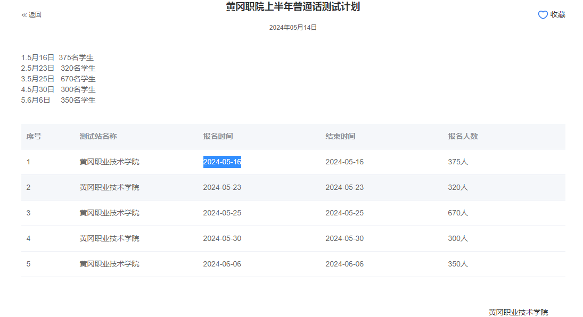Click the 序号 column header
This screenshot has width=583, height=317.
[x=34, y=136]
